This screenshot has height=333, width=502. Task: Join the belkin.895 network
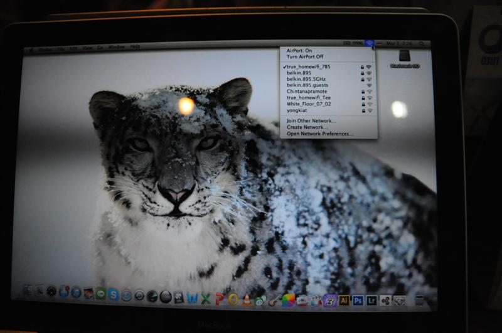[328, 73]
